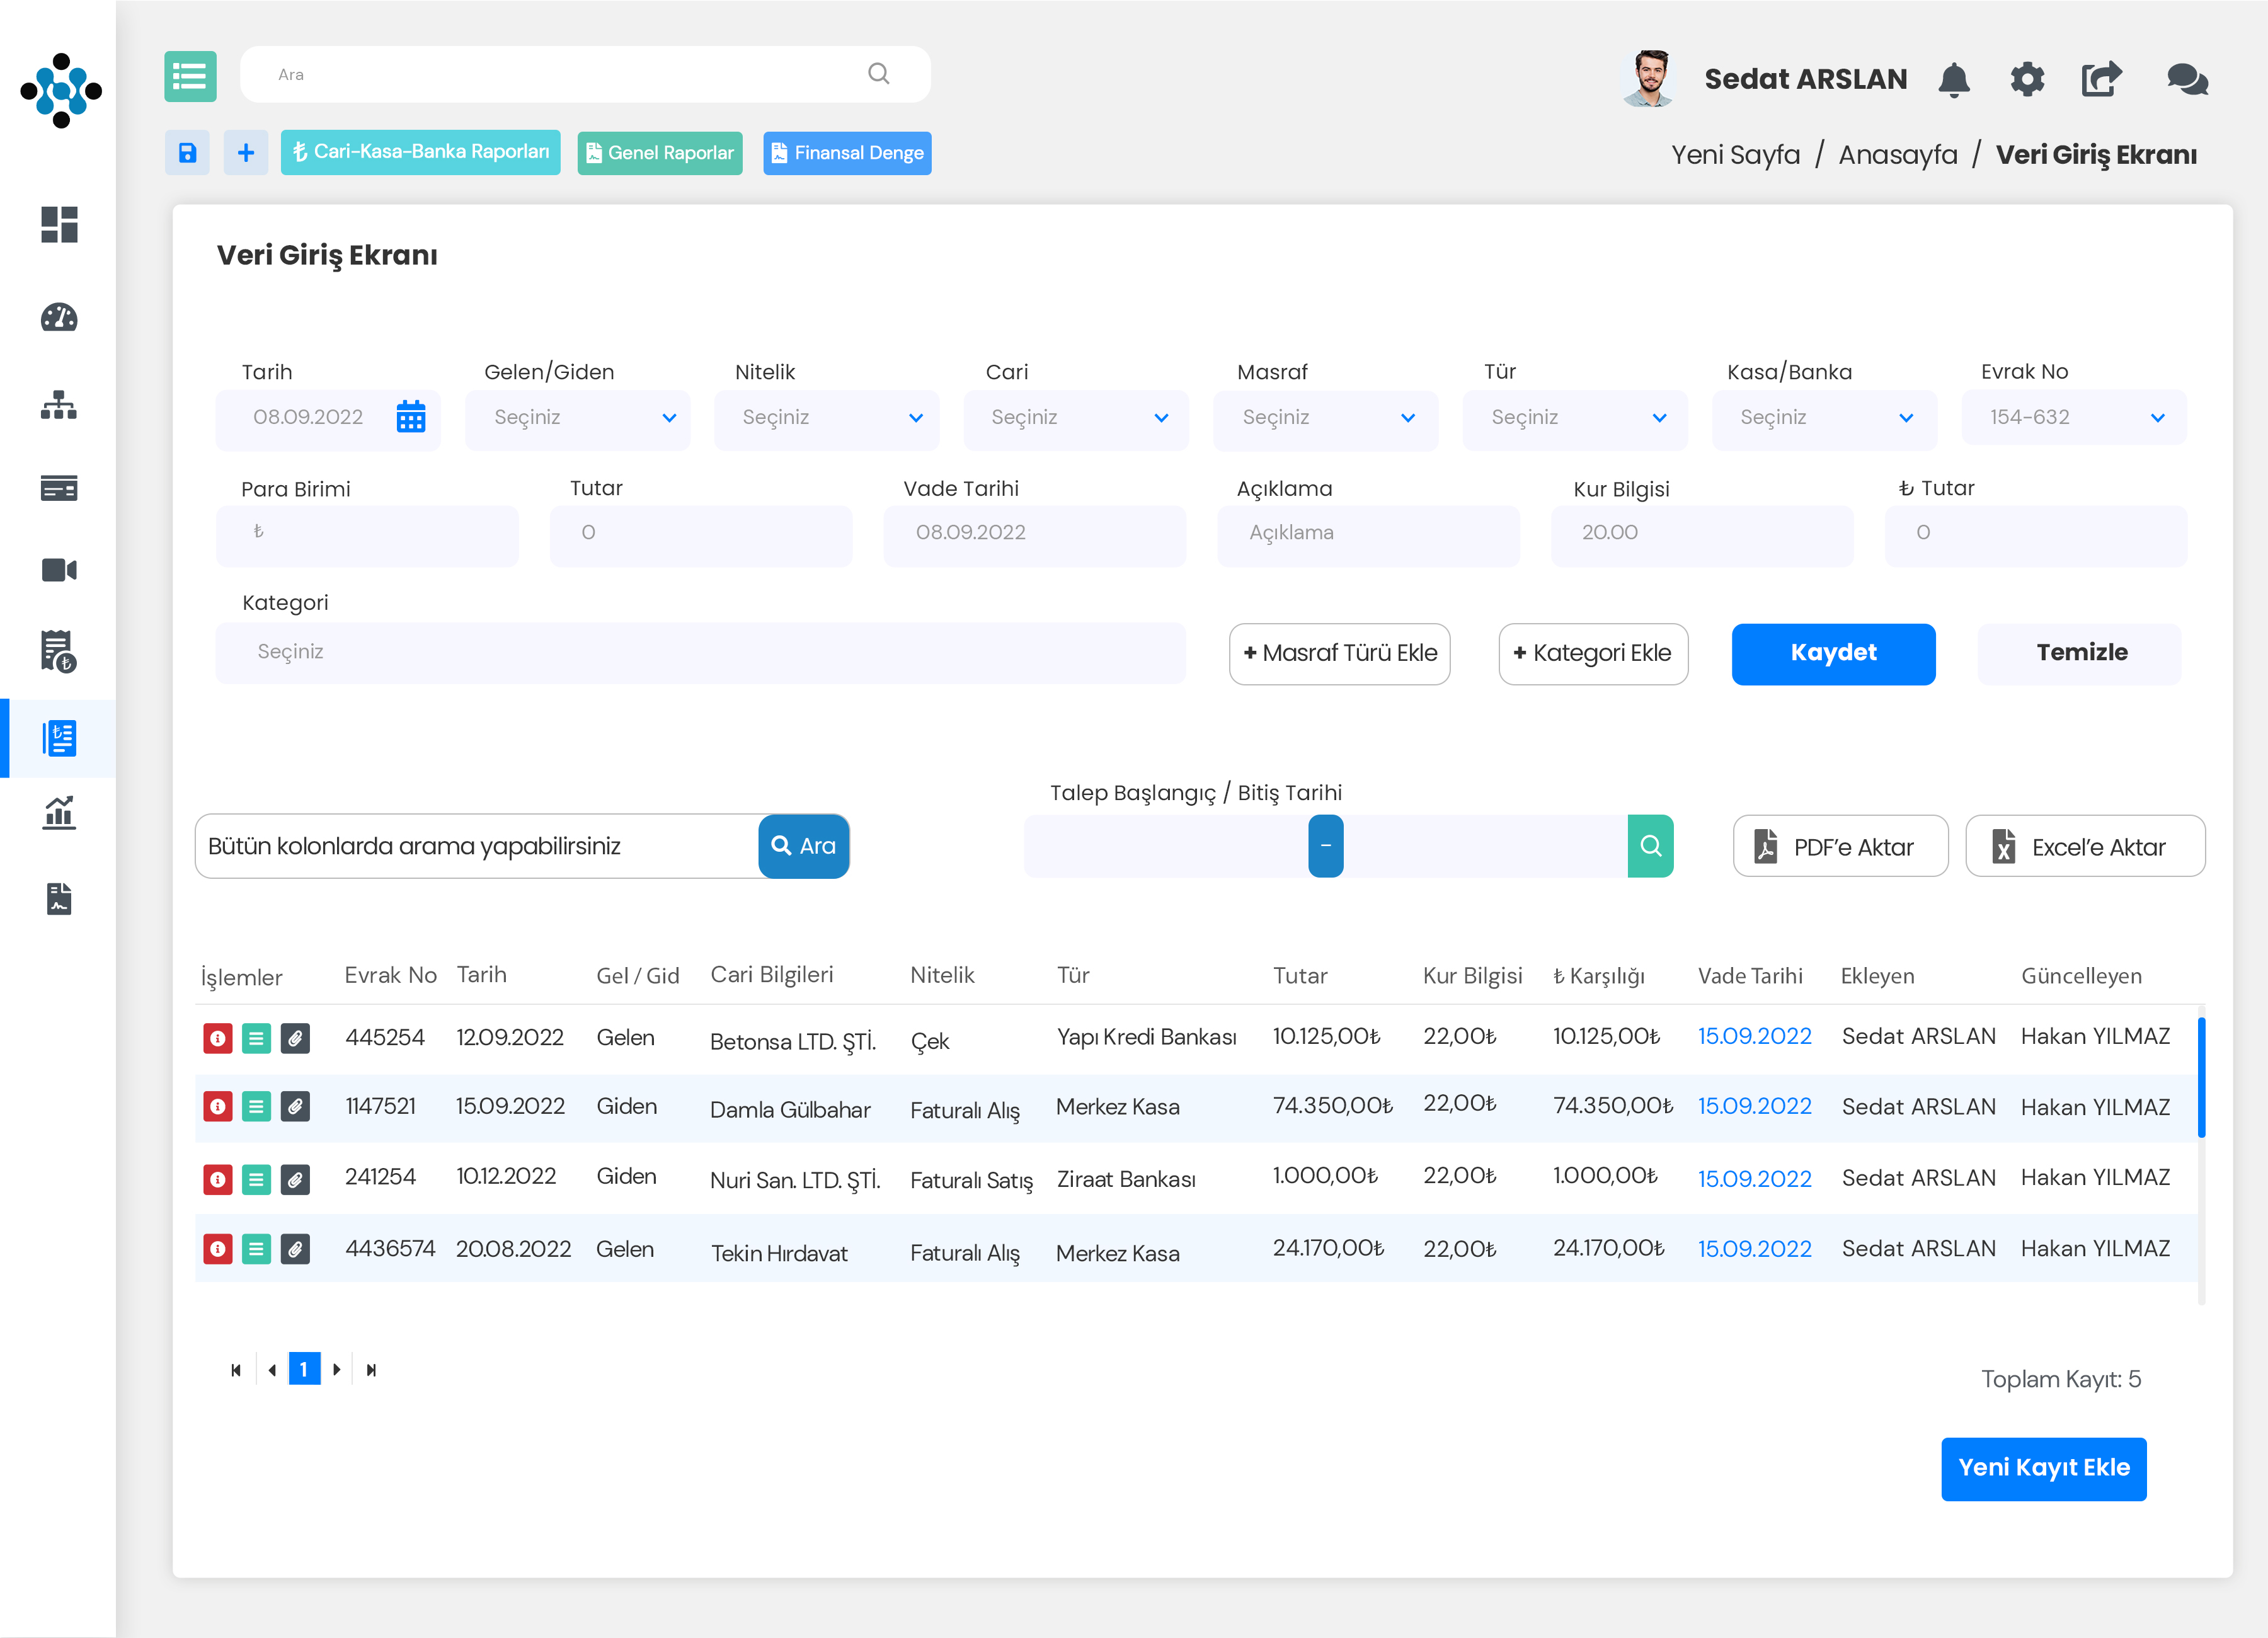Click red info icon for Evrak 445254
The height and width of the screenshot is (1638, 2268).
[x=217, y=1038]
